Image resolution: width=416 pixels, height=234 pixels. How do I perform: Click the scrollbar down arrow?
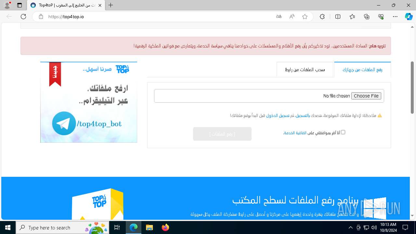click(412, 215)
